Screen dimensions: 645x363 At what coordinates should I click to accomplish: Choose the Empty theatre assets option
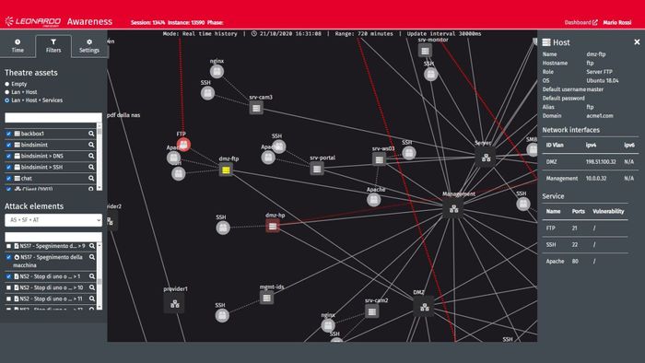7,84
